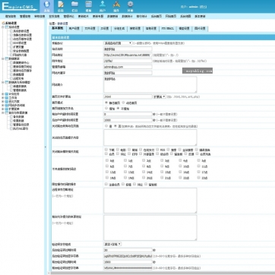Open the 插件 plugin icon
Screen dimensions: 275x275
tap(116, 4)
